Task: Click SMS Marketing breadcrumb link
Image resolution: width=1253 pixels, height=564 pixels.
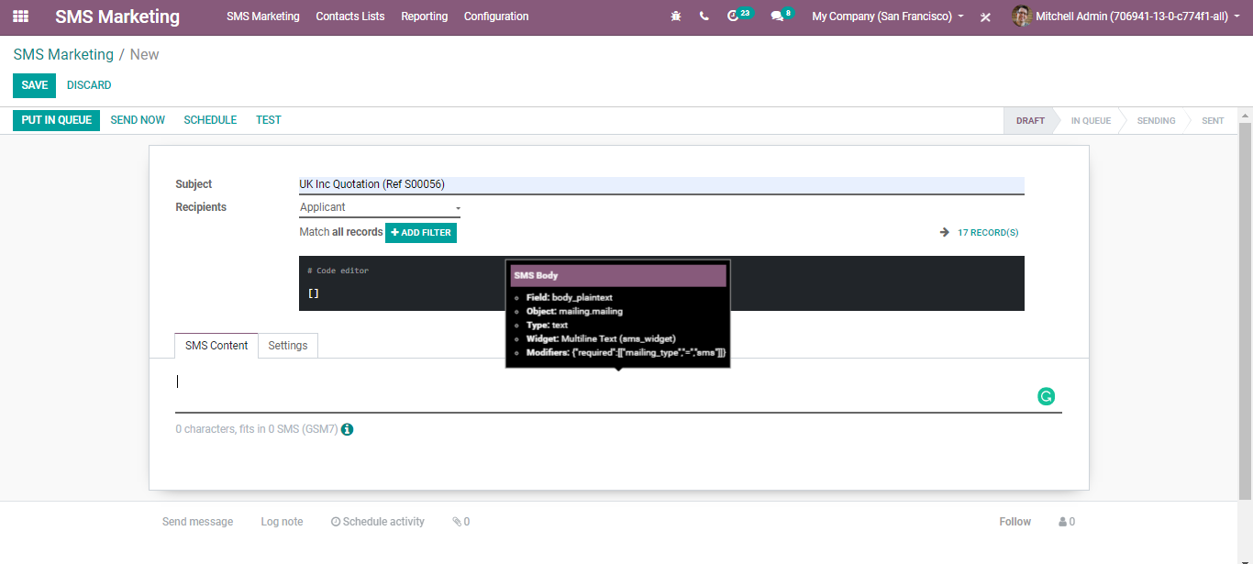Action: click(63, 55)
